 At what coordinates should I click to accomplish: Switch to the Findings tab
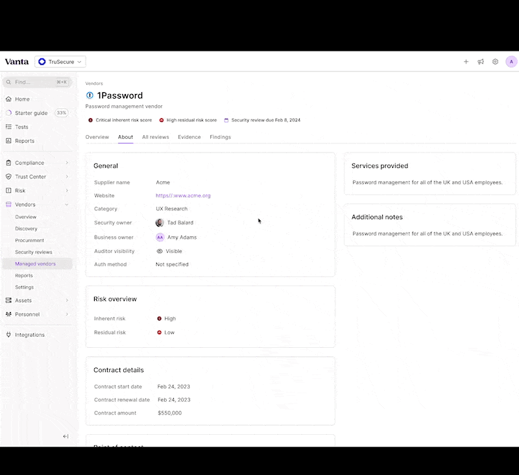pos(221,137)
